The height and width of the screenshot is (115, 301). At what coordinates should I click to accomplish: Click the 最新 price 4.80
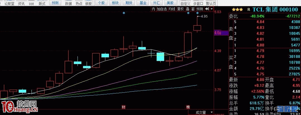click(x=260, y=80)
